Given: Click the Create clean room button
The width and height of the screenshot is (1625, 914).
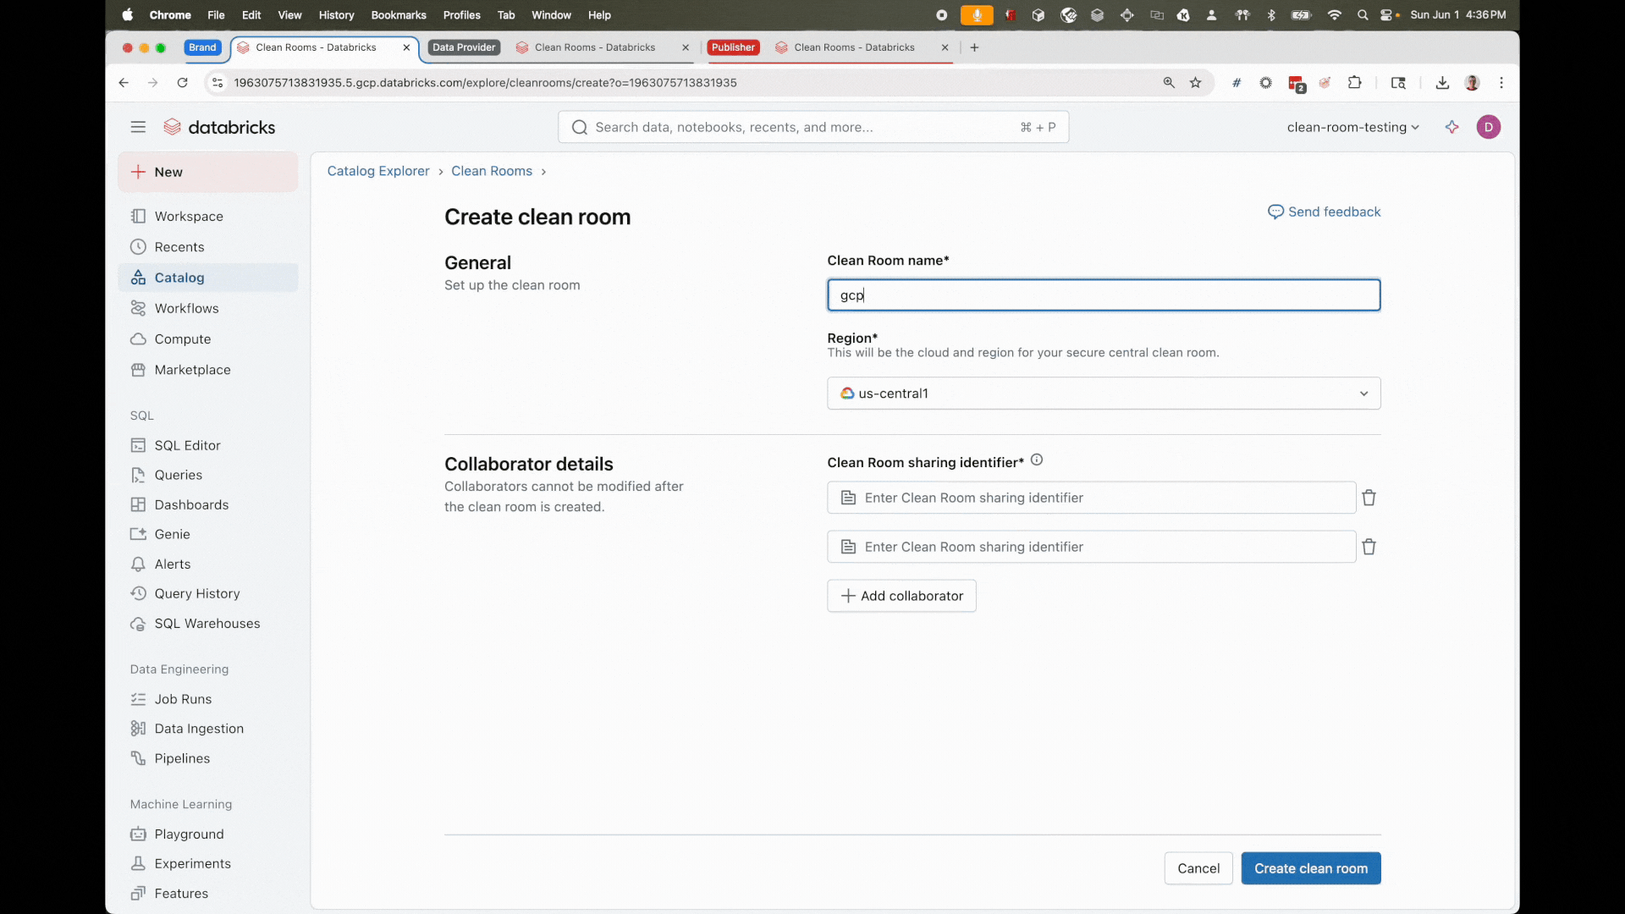Looking at the screenshot, I should (1310, 868).
